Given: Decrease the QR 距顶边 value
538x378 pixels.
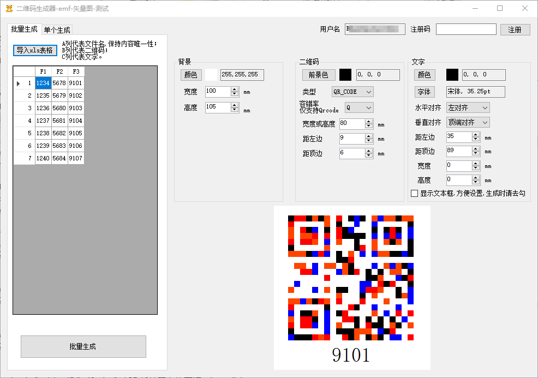Looking at the screenshot, I should click(x=369, y=156).
